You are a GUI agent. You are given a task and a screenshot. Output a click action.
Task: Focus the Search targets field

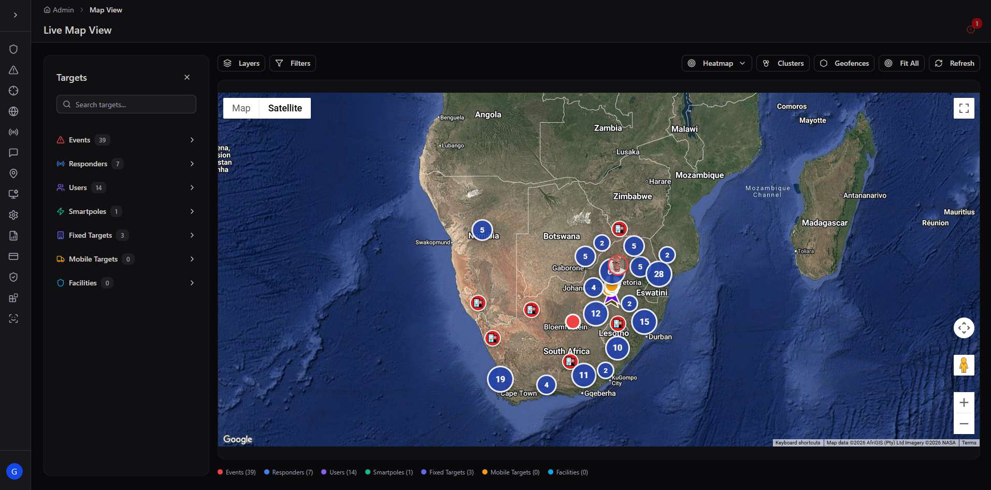(126, 104)
